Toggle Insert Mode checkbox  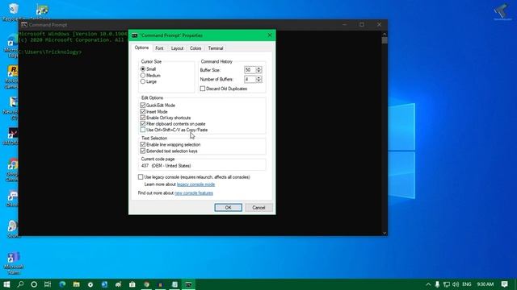143,111
